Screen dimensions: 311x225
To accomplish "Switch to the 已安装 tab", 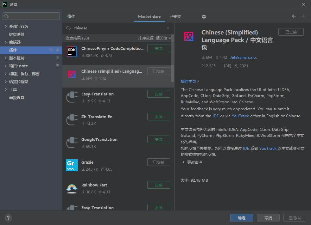I will click(x=175, y=17).
